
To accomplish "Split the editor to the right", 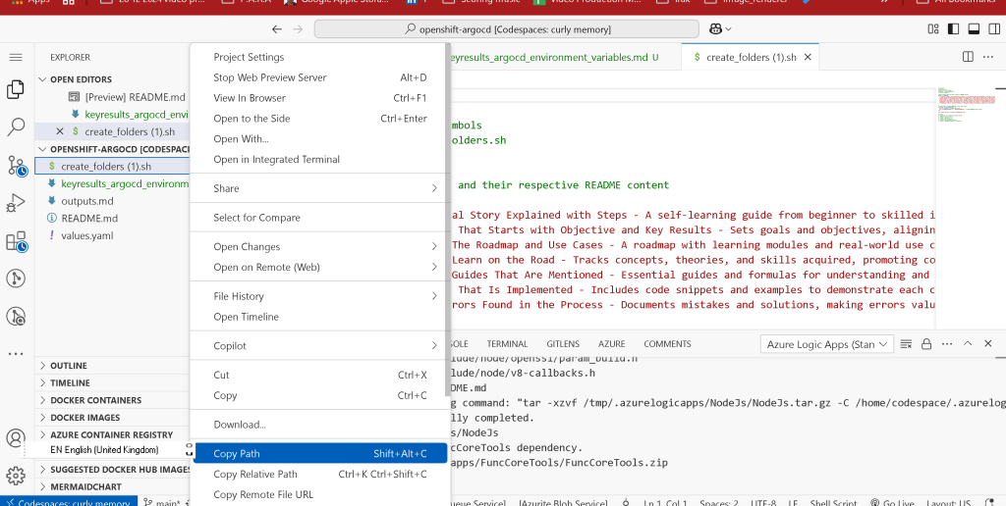I will point(968,57).
